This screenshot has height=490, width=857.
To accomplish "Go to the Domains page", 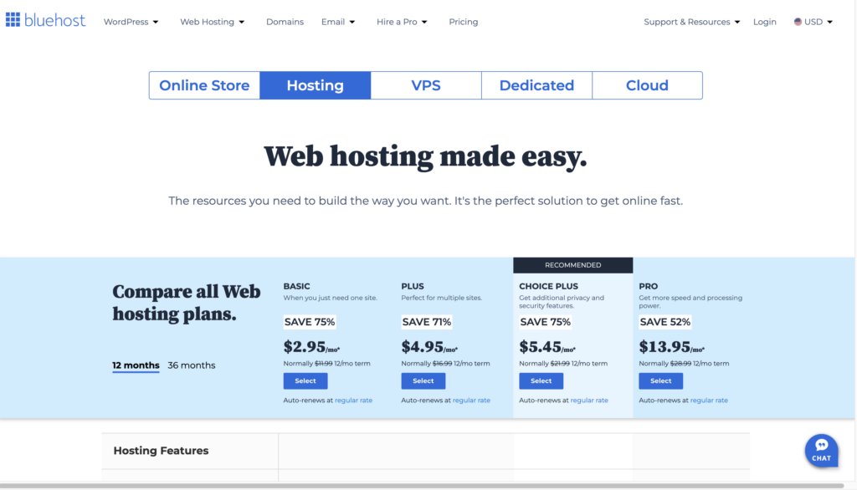I will [285, 22].
